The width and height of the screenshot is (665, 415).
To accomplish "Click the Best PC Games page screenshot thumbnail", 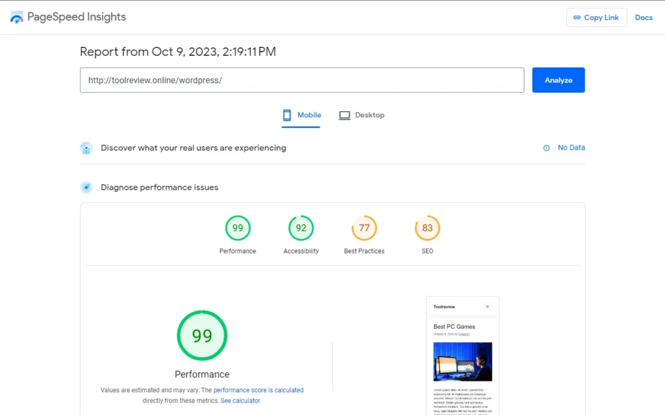I will (x=462, y=356).
